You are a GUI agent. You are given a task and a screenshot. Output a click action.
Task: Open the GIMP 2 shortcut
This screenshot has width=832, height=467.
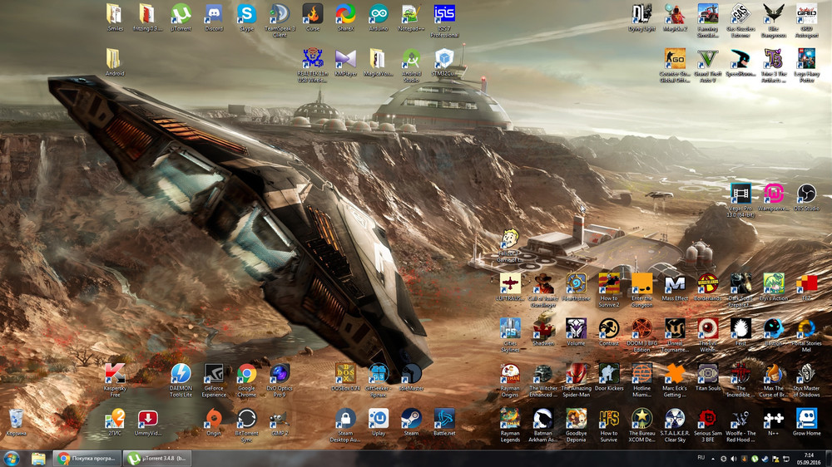click(x=280, y=419)
